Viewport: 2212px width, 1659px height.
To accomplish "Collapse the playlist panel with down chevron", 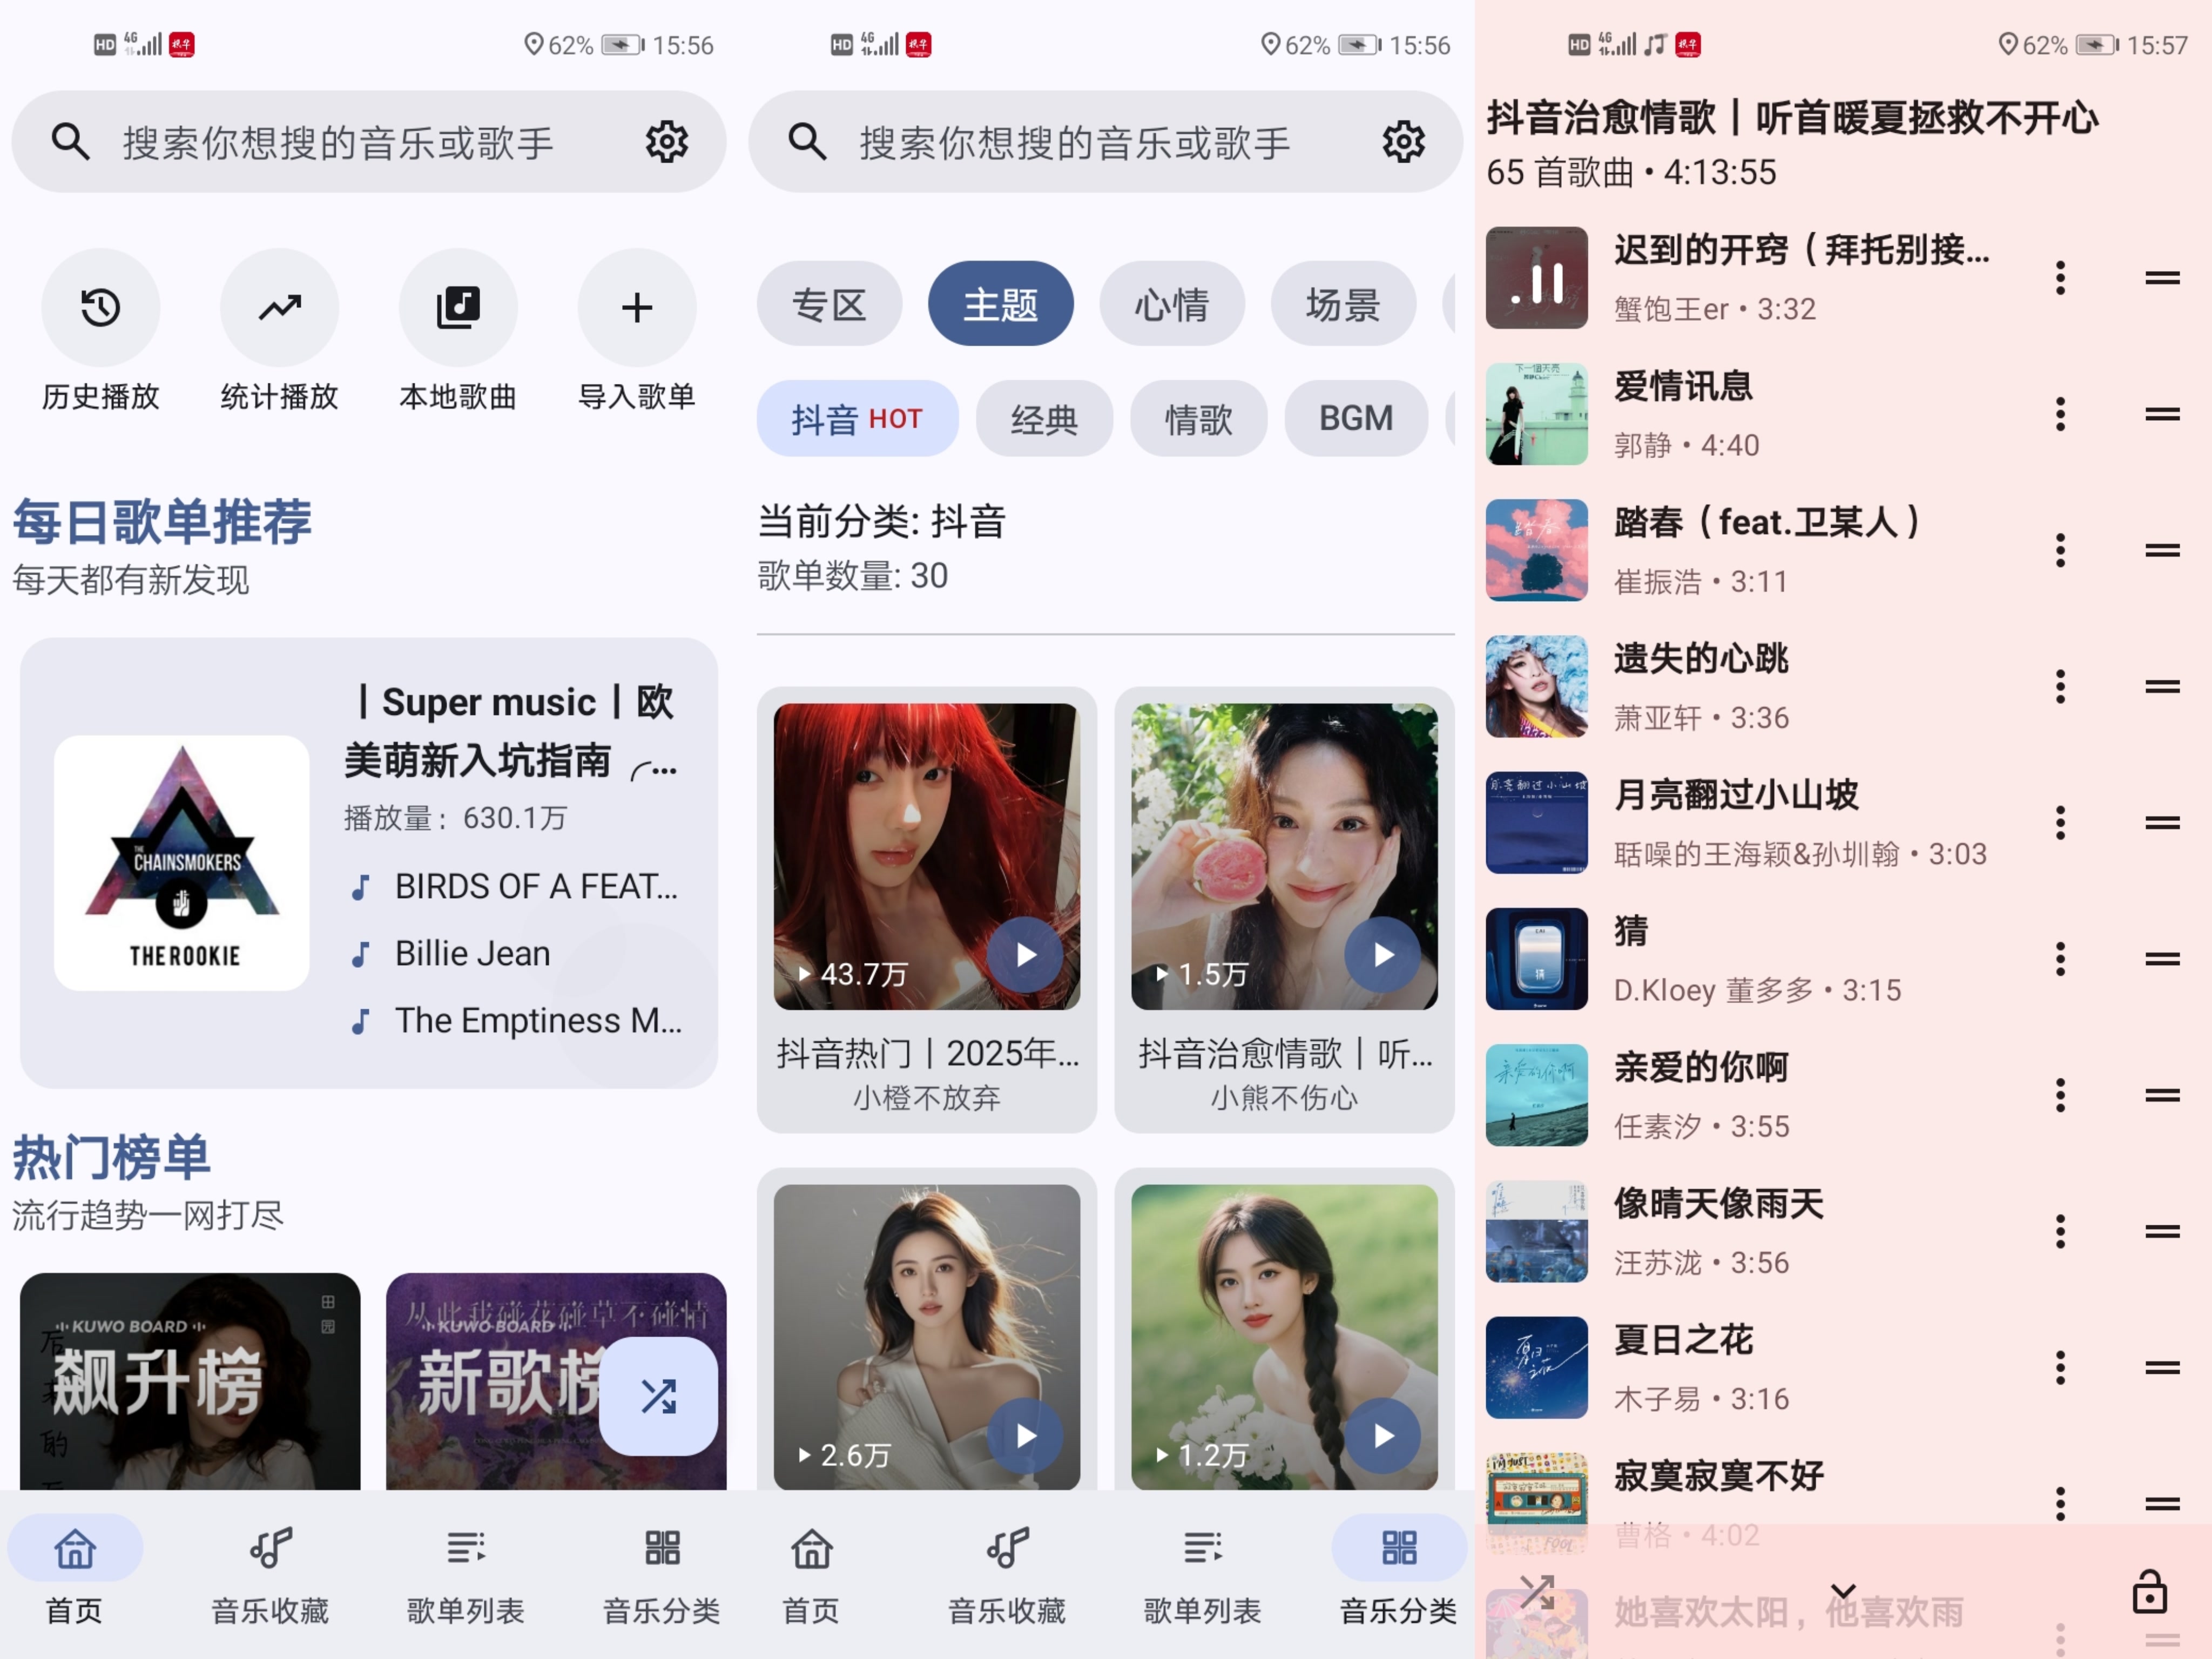I will click(x=1843, y=1590).
